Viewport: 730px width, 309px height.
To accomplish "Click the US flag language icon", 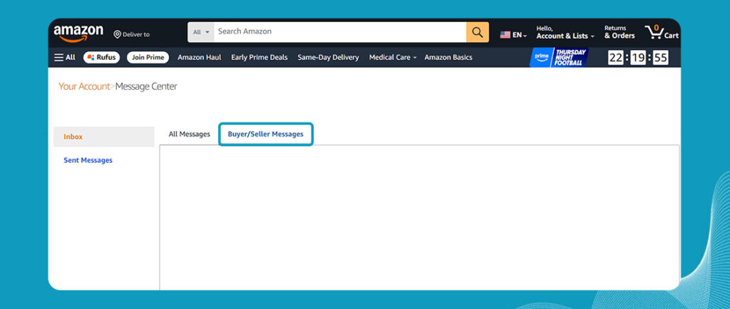I will [505, 34].
